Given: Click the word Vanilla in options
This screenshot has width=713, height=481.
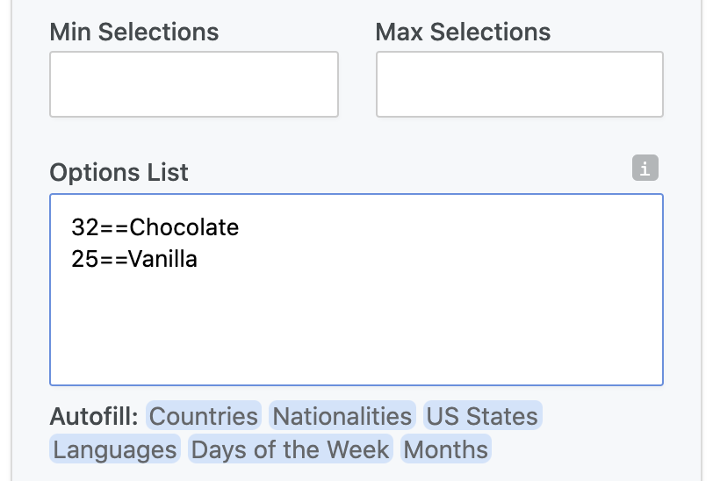Looking at the screenshot, I should click(162, 259).
